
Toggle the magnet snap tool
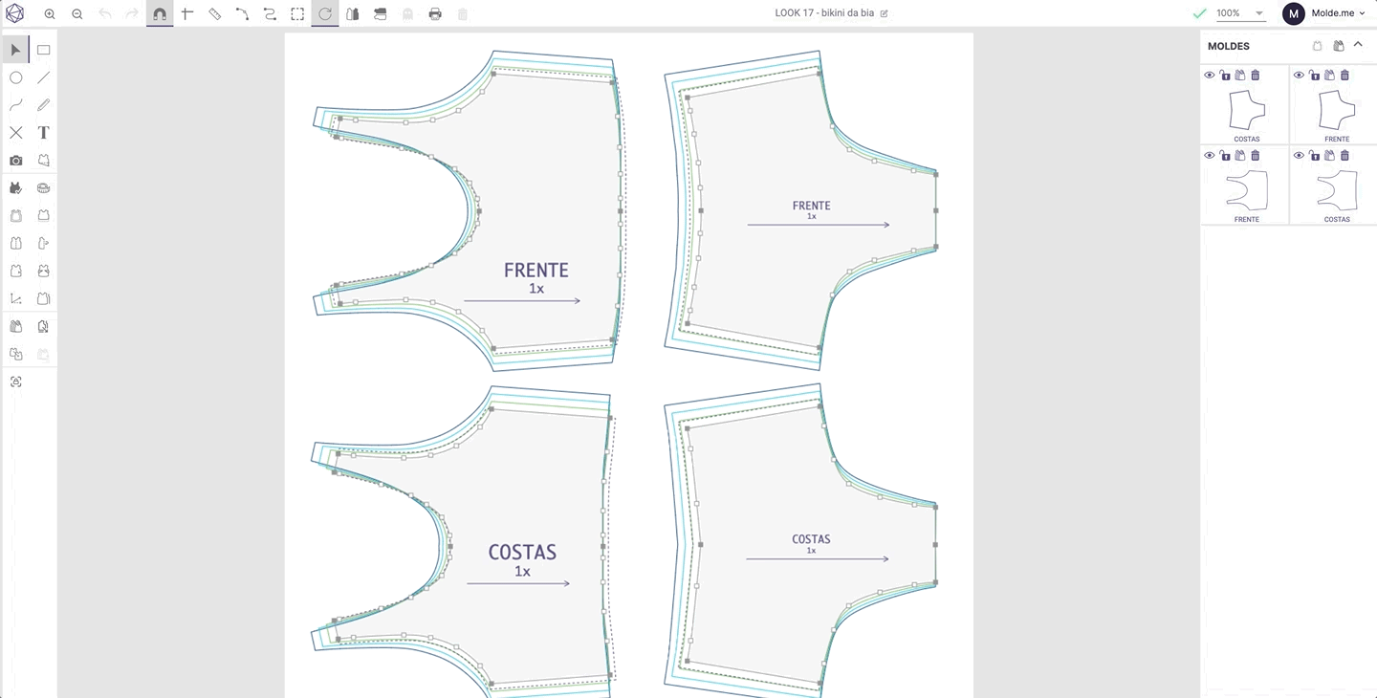[160, 14]
